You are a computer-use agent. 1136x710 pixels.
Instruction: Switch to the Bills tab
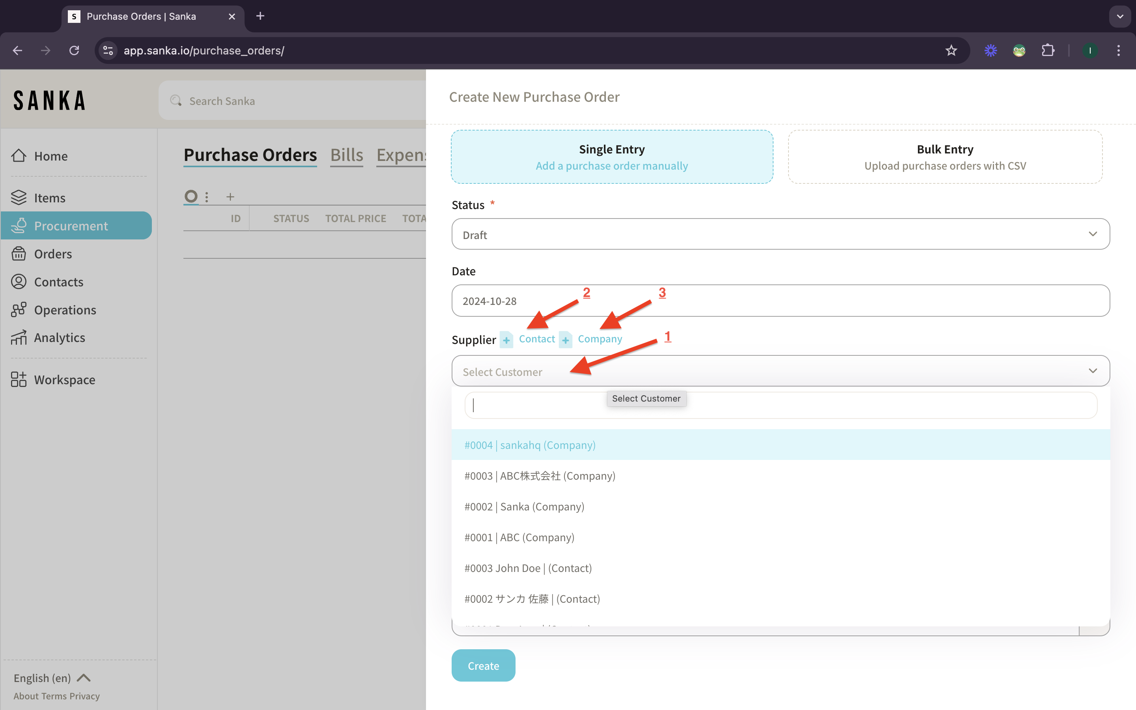[346, 155]
